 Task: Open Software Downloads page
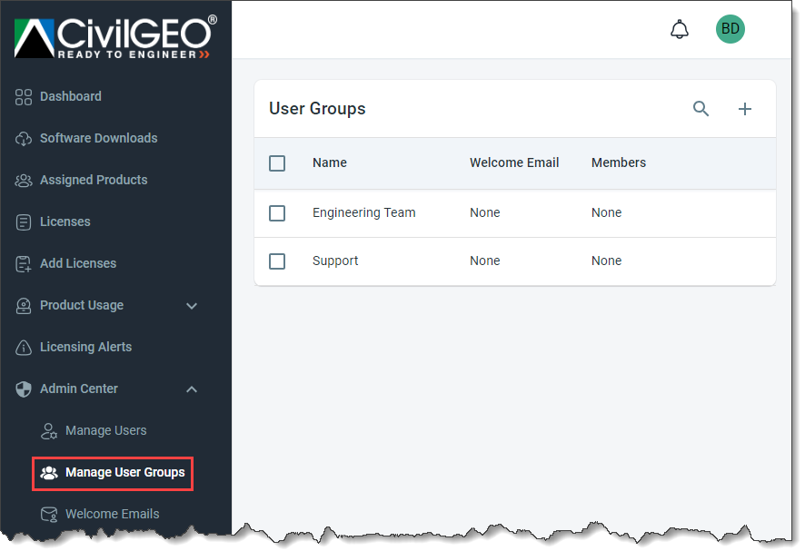[x=98, y=138]
